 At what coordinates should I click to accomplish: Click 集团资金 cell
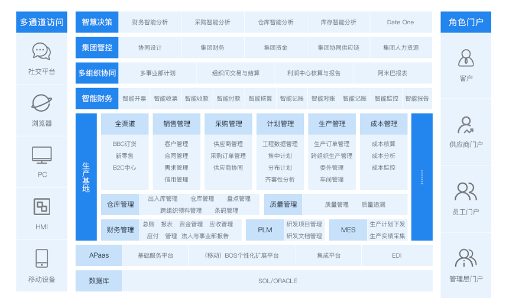[275, 47]
